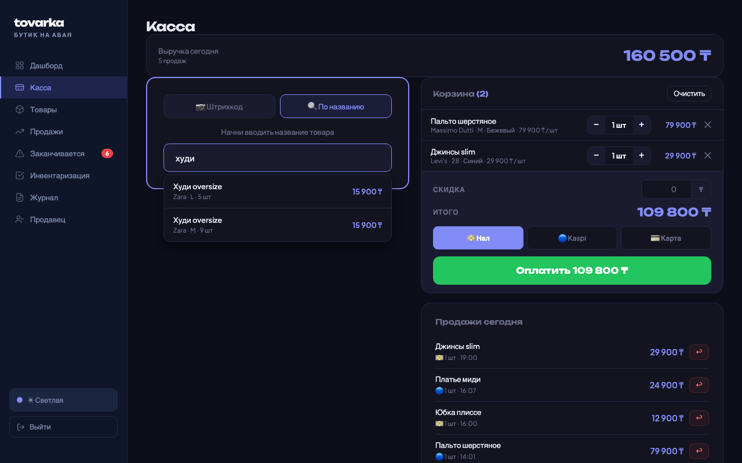
Task: Refund the Пальто шерстяное 14:01 sale
Action: click(699, 451)
